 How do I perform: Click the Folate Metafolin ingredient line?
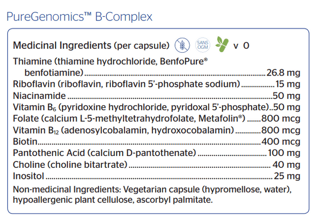pyautogui.click(x=157, y=119)
